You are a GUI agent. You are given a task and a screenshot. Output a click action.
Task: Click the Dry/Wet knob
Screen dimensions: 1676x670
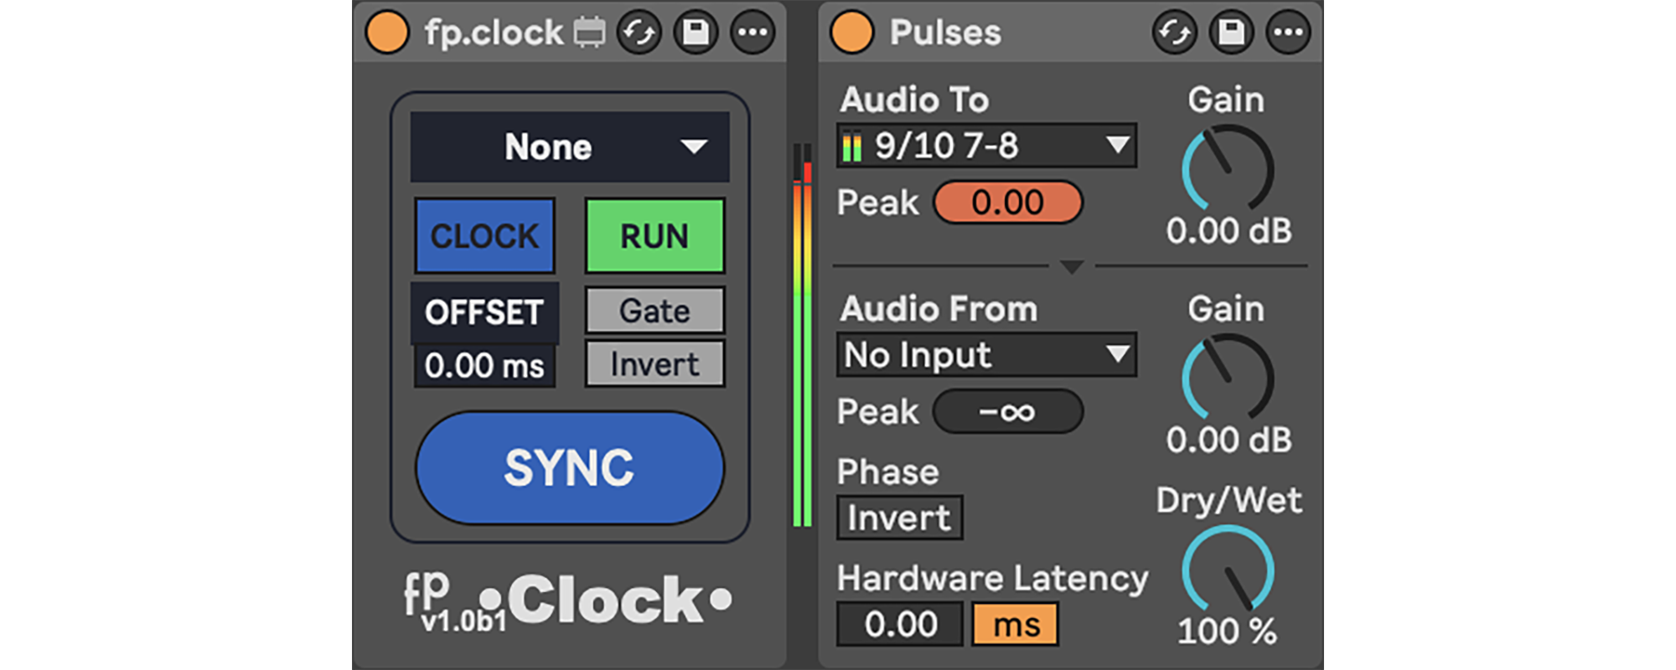pyautogui.click(x=1228, y=569)
